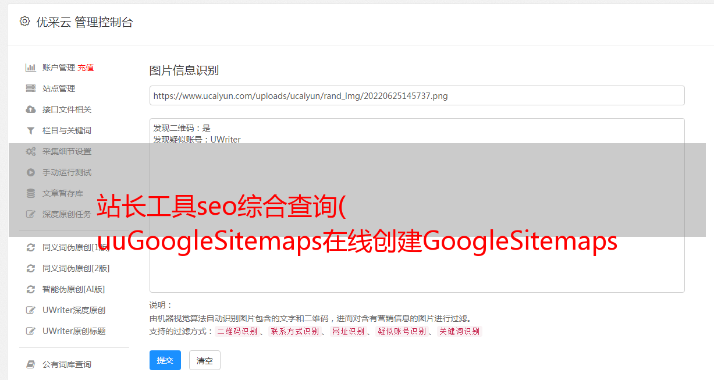Open 智能伪原创[AI版] menu item
The image size is (714, 380).
(x=74, y=289)
